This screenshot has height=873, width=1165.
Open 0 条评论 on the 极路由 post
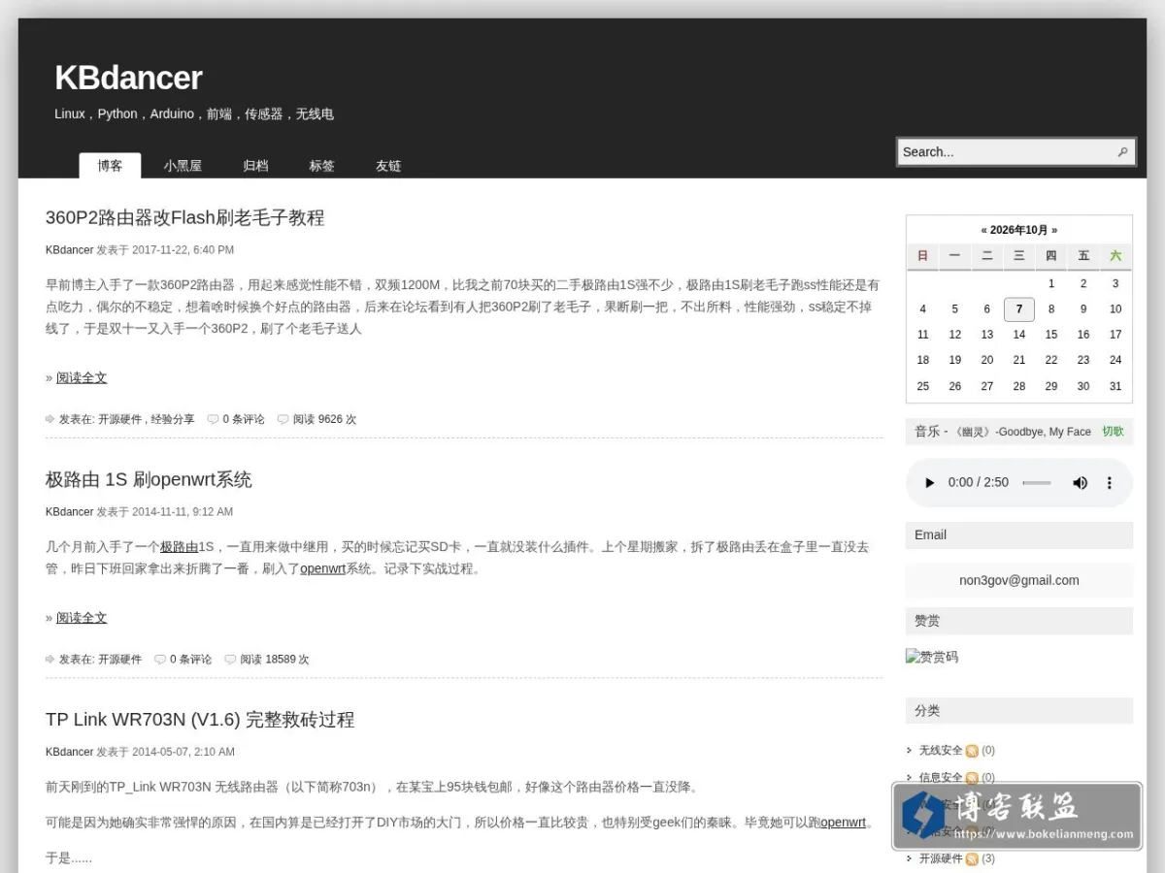click(x=190, y=659)
